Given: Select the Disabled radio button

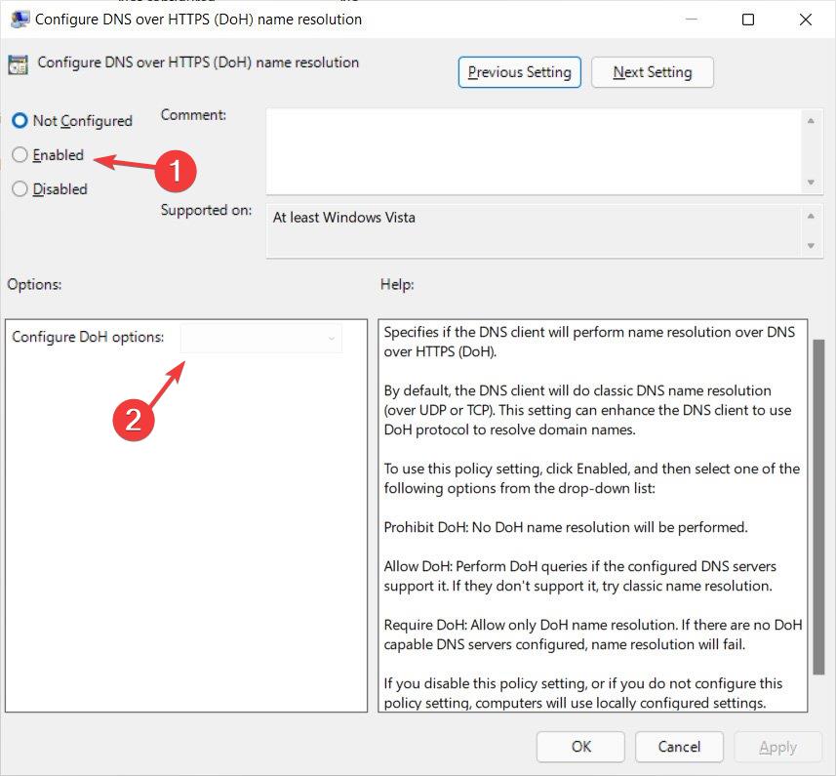Looking at the screenshot, I should (x=19, y=188).
